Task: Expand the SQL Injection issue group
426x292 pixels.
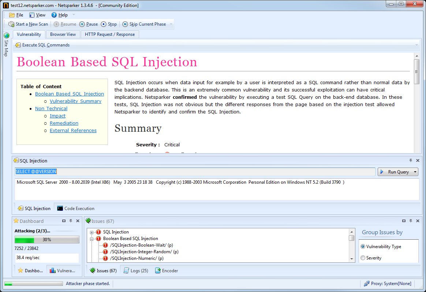Action: click(92, 232)
